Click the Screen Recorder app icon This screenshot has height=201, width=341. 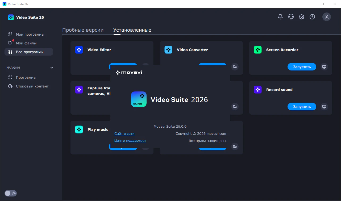click(x=258, y=50)
